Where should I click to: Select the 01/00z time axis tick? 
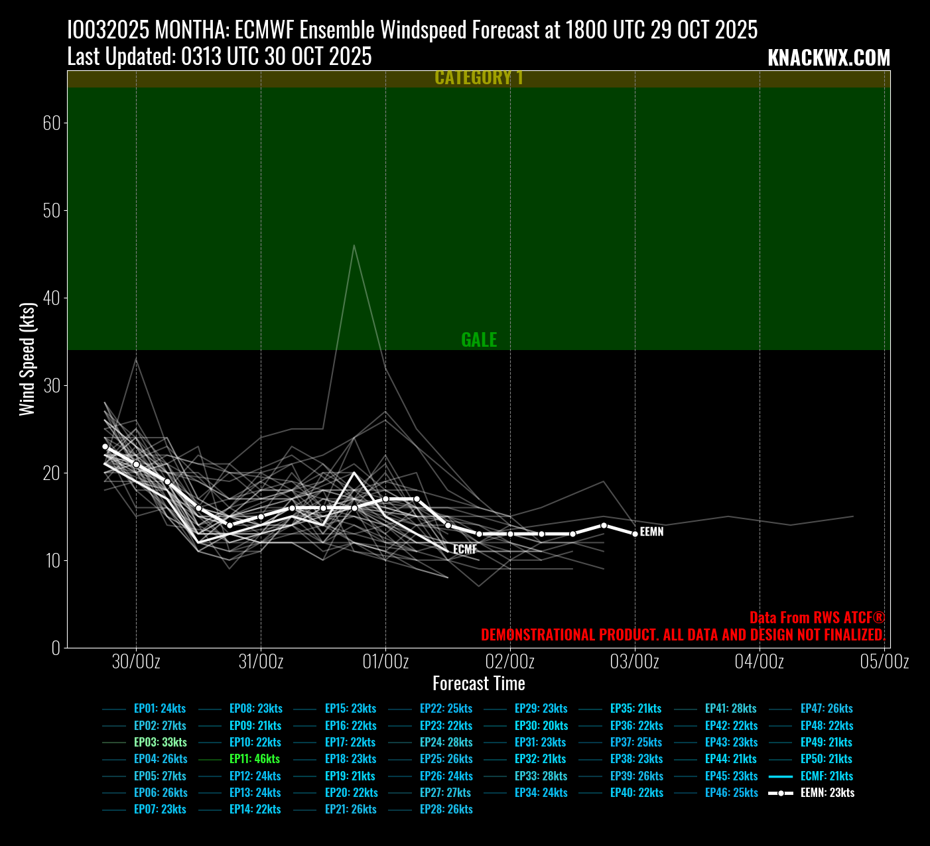pos(386,662)
